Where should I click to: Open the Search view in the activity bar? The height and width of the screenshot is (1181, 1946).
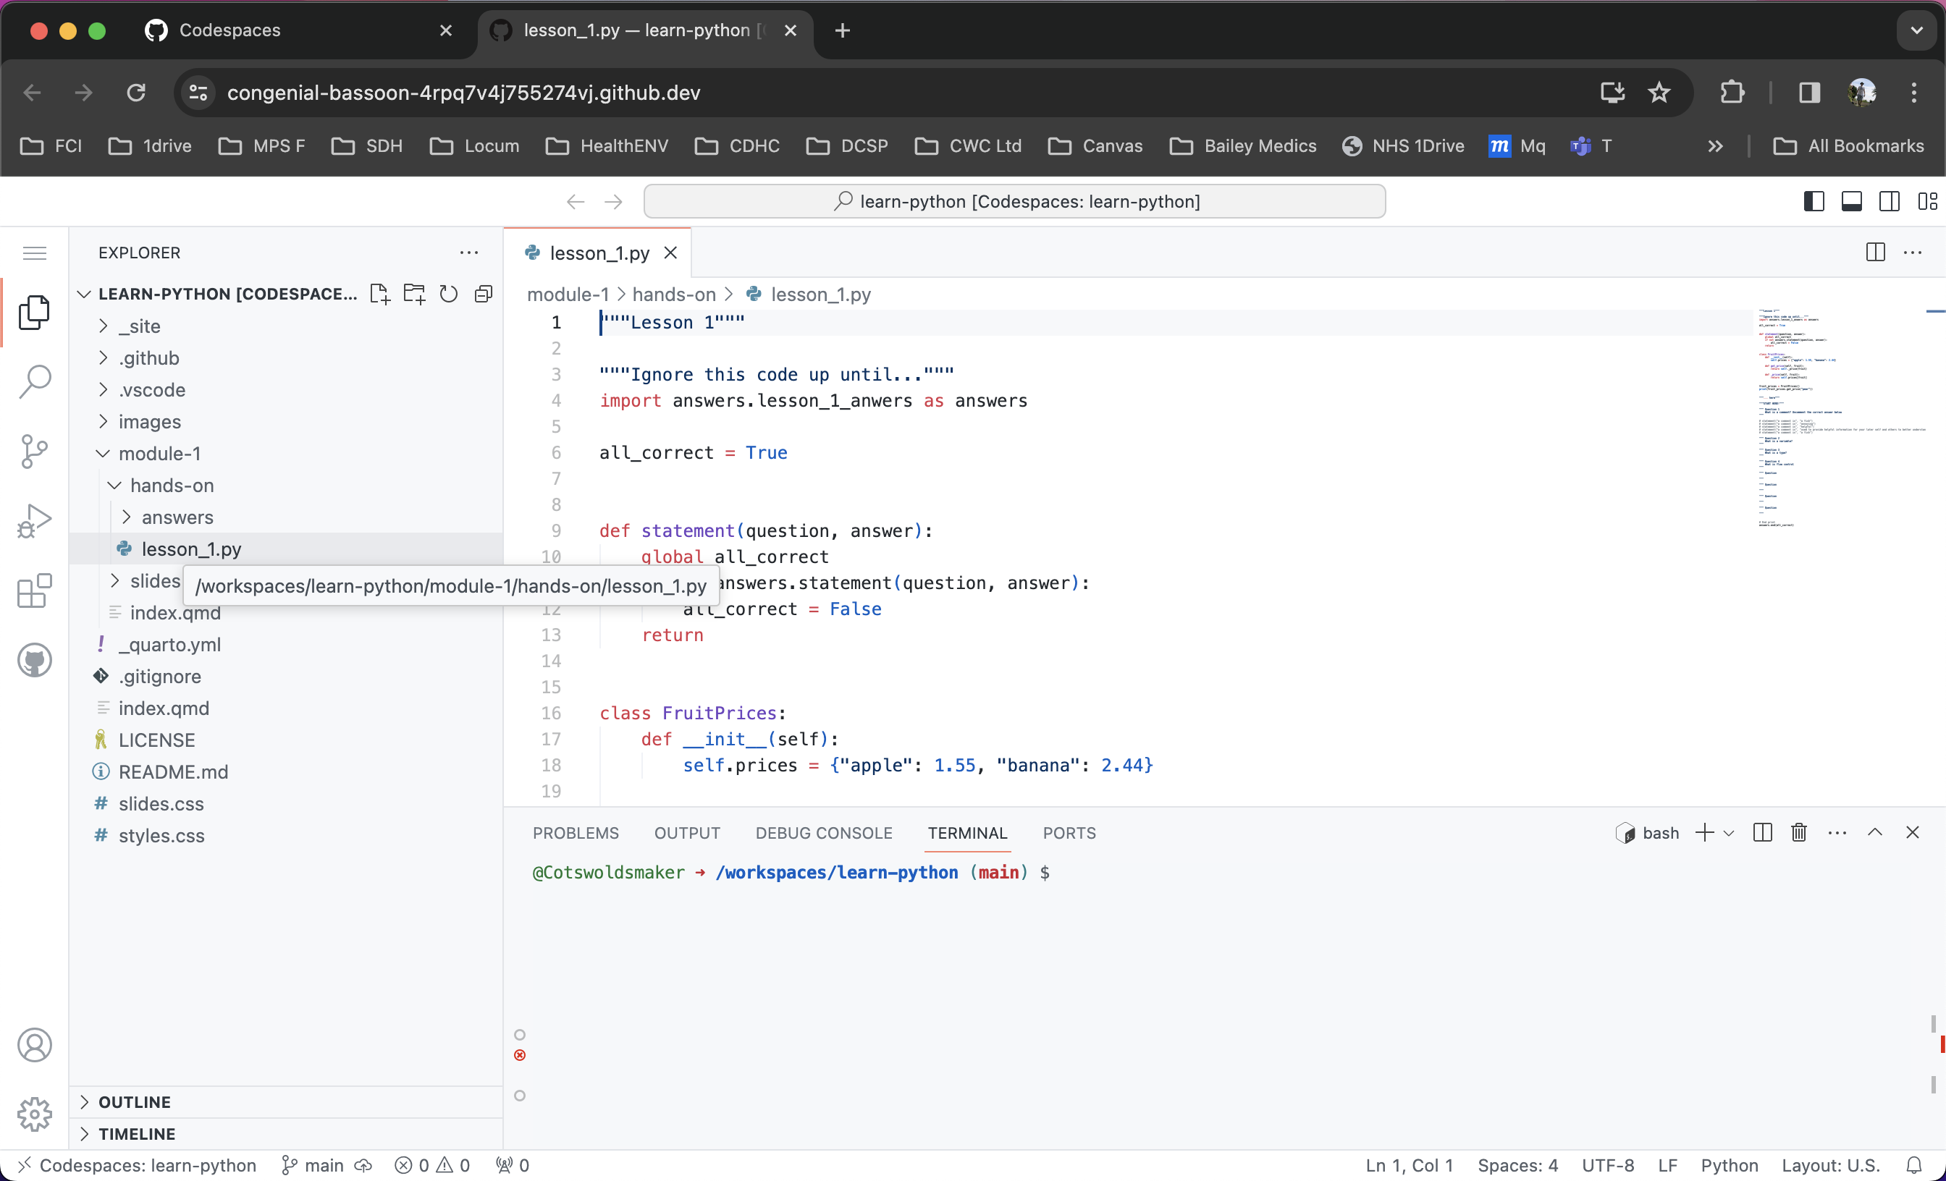(x=35, y=382)
